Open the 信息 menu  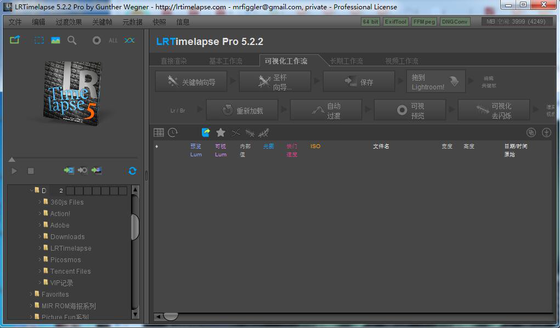pos(183,22)
